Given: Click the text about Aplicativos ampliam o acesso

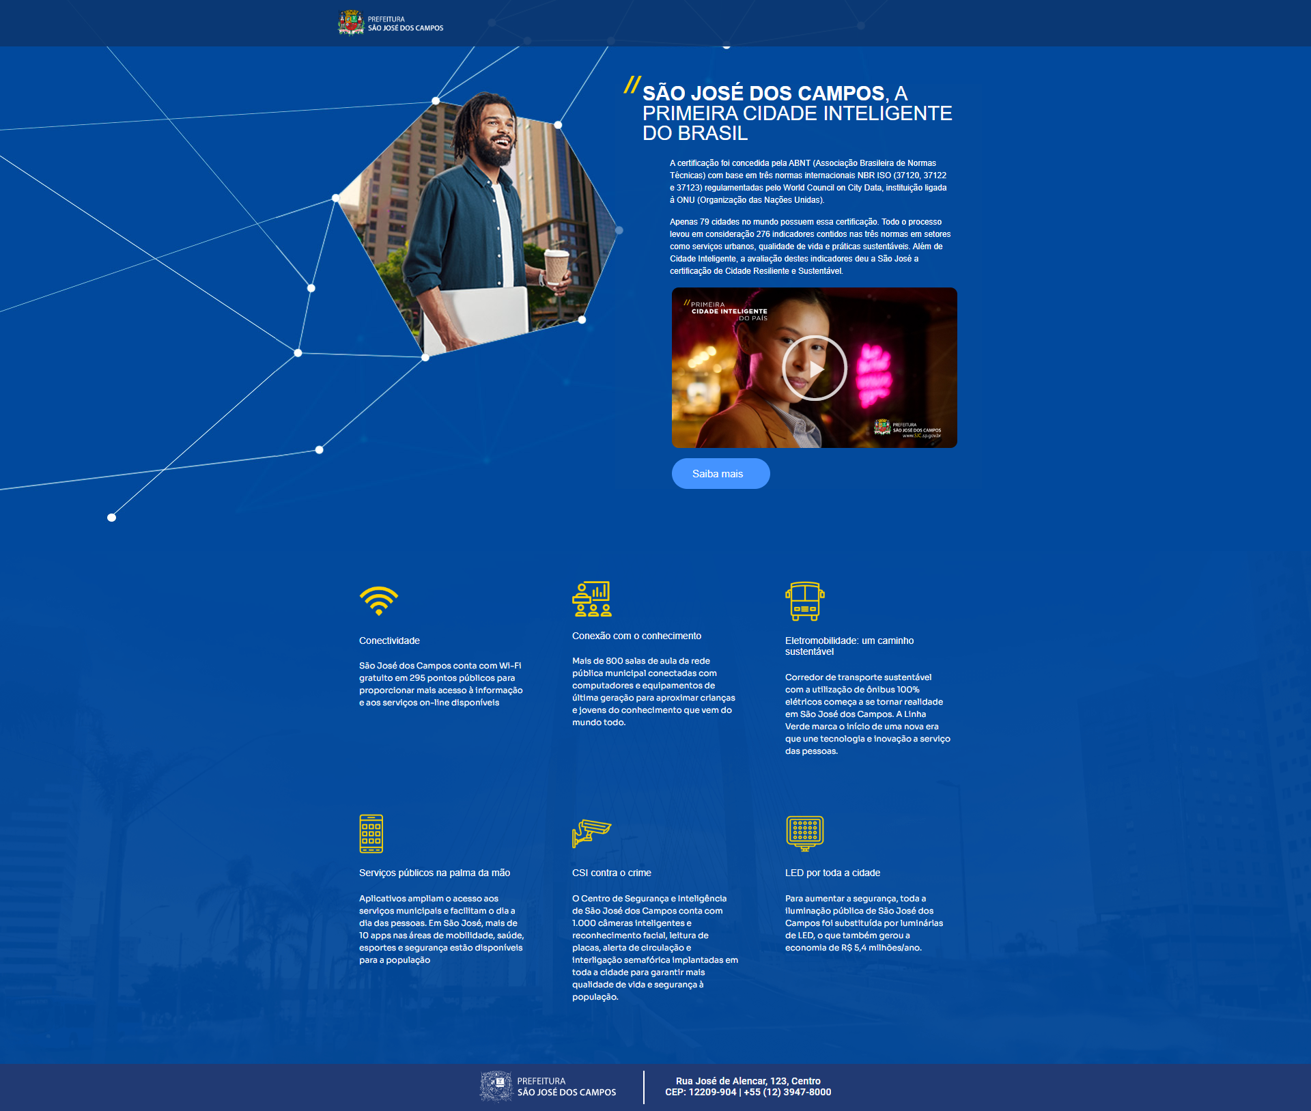Looking at the screenshot, I should click(441, 929).
